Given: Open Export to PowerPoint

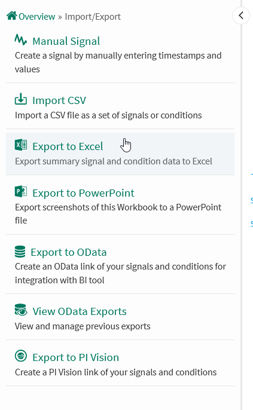Looking at the screenshot, I should tap(83, 193).
